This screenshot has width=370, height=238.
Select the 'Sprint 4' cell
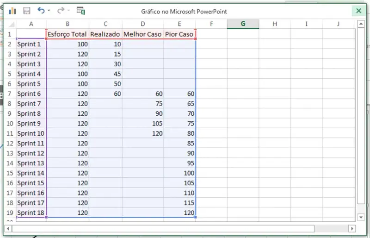pos(31,74)
